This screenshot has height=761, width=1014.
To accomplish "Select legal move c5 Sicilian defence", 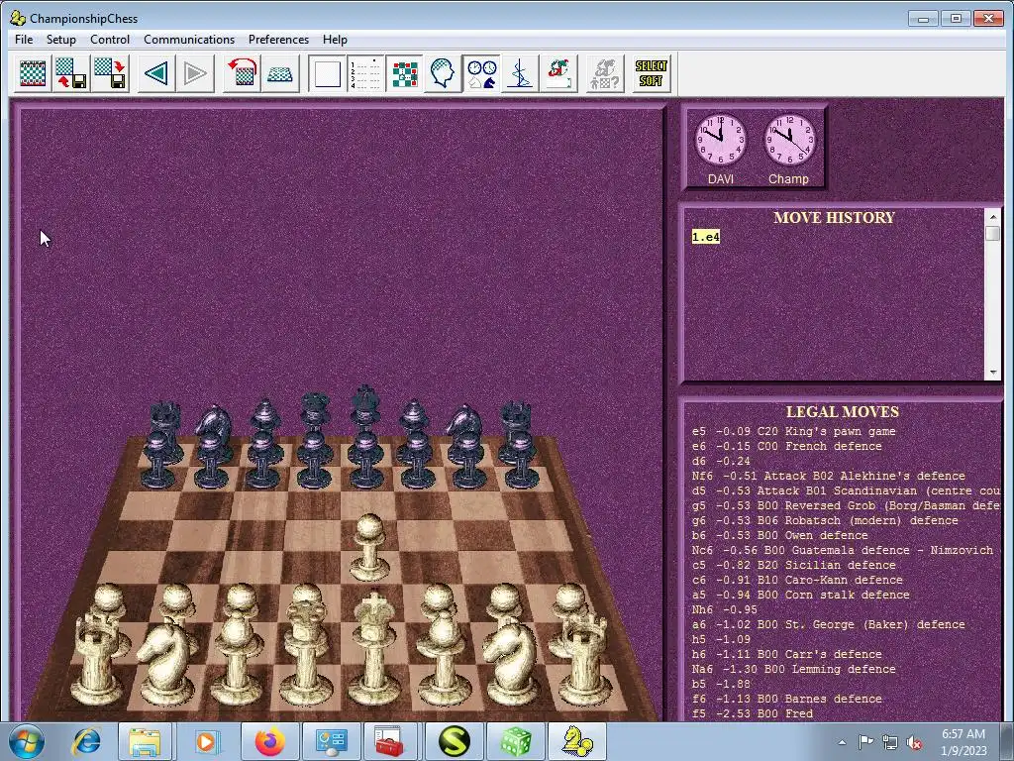I will (x=793, y=566).
